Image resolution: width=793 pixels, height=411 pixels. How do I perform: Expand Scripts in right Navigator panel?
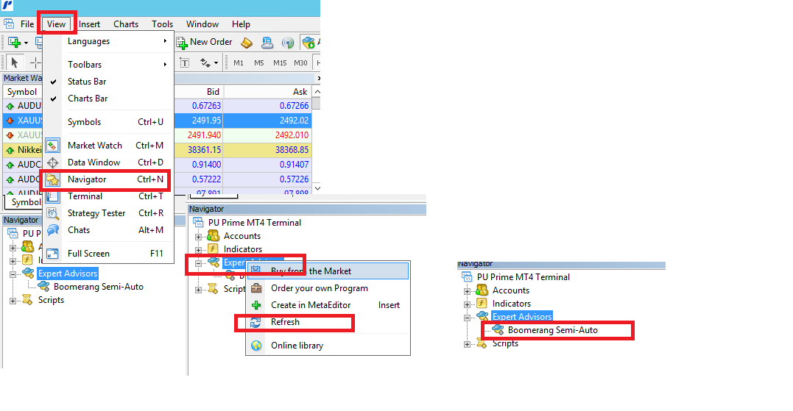coord(468,344)
